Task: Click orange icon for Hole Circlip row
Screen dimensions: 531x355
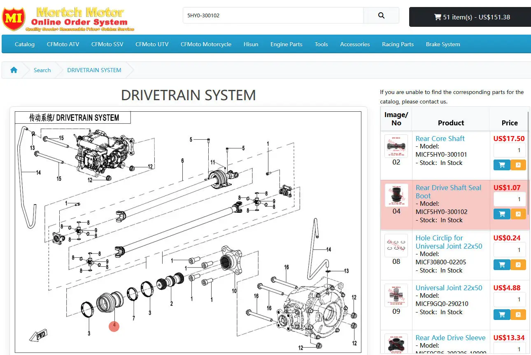Action: [518, 265]
